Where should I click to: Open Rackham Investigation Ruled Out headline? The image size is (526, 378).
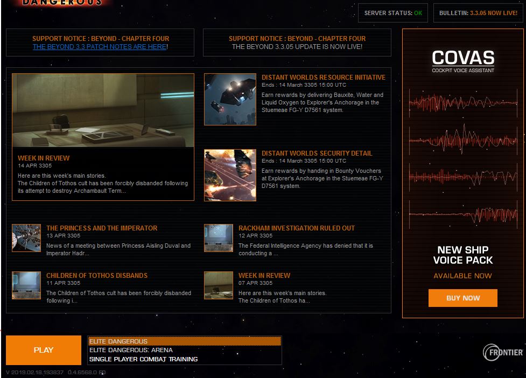click(297, 228)
